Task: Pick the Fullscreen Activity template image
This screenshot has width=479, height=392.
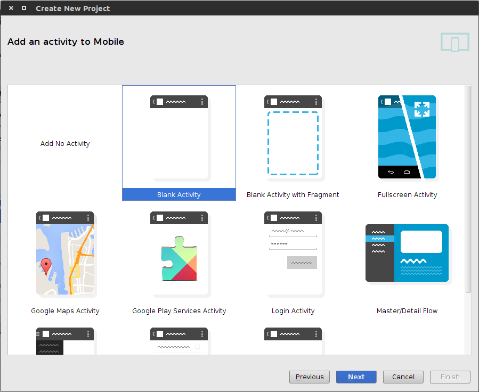Action: (407, 137)
